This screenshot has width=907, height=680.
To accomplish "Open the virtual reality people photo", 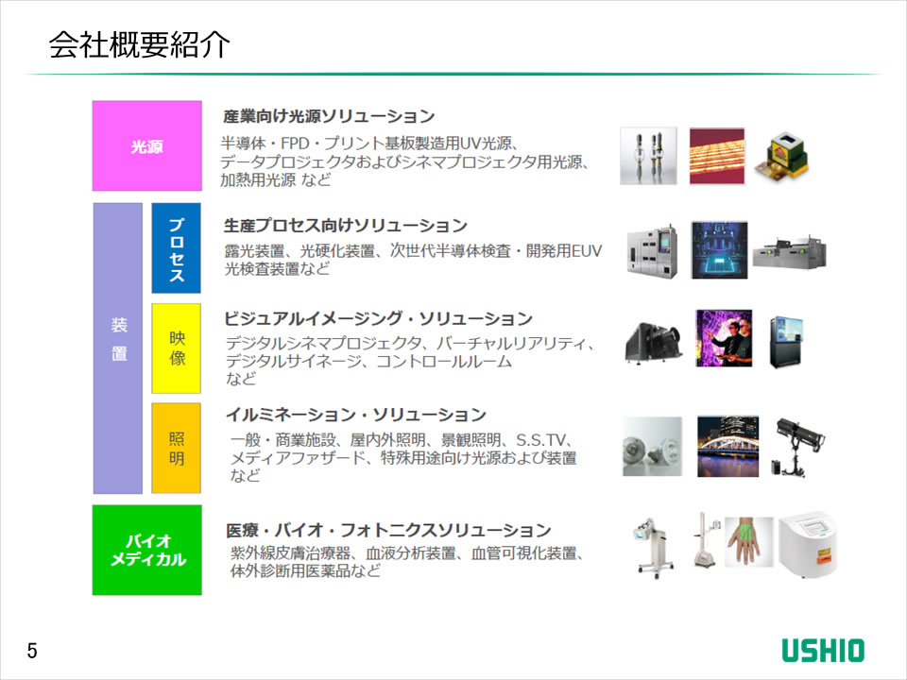I will (723, 337).
